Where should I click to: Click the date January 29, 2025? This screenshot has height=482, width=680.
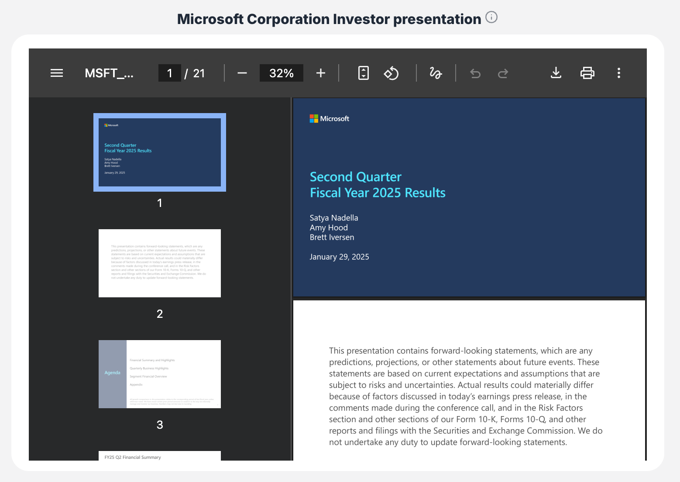340,257
